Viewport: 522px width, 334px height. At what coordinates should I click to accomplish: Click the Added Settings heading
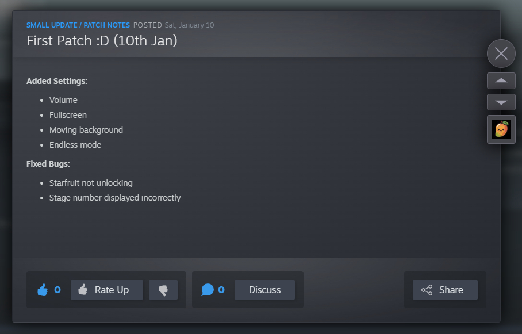pos(57,81)
